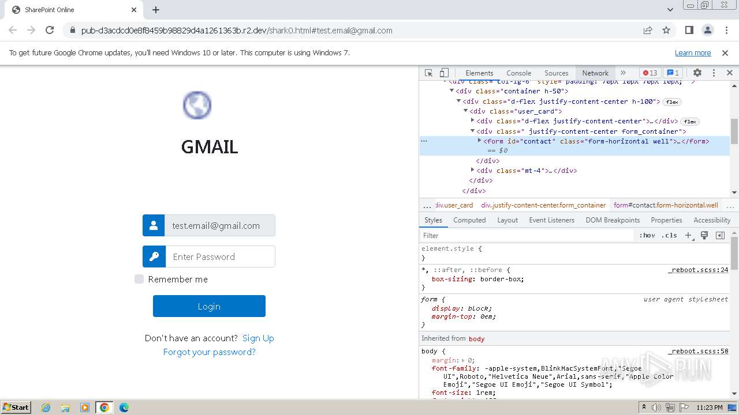
Task: Toggle device toolbar in DevTools
Action: [x=444, y=73]
